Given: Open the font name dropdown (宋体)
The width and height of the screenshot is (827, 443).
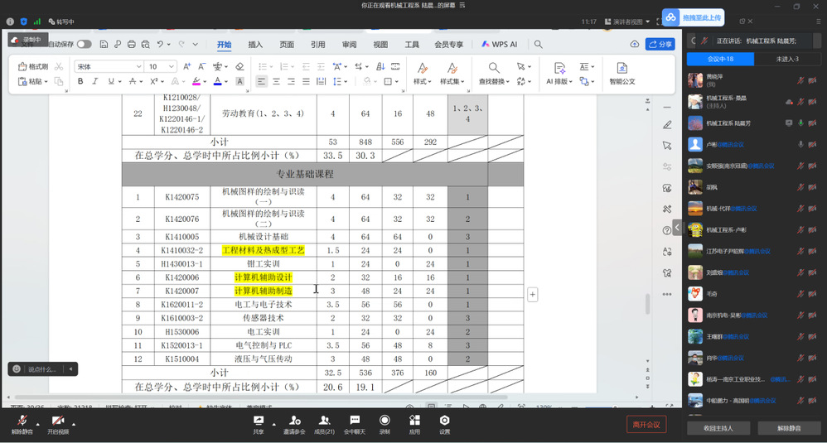Looking at the screenshot, I should 109,66.
